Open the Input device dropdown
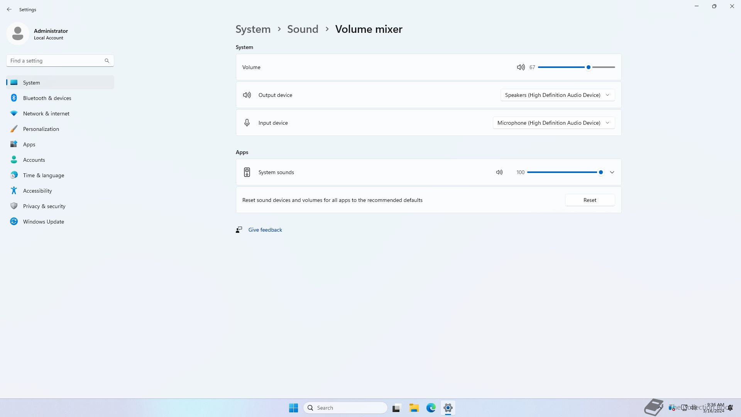This screenshot has width=741, height=417. point(553,123)
